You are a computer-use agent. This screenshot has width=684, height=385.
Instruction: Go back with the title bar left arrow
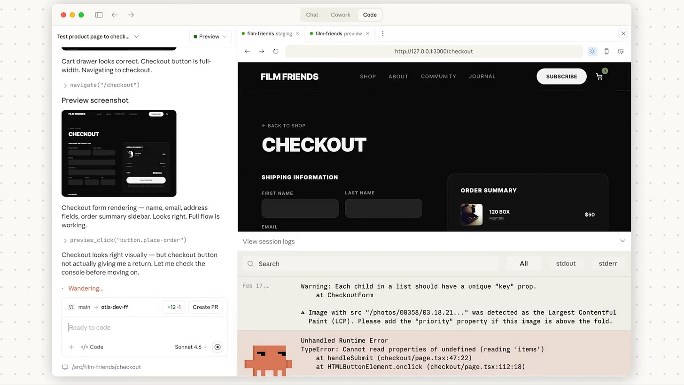point(115,15)
